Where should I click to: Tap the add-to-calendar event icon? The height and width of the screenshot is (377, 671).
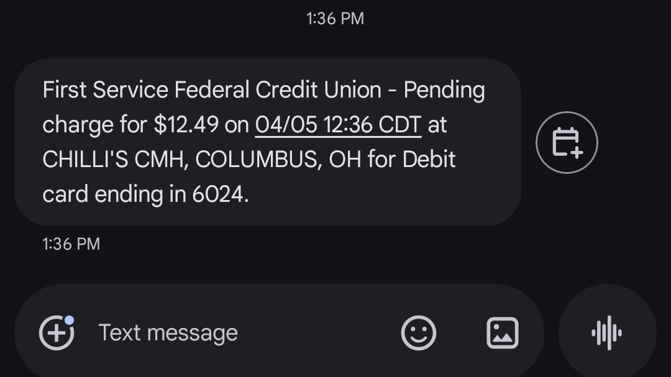tap(566, 142)
